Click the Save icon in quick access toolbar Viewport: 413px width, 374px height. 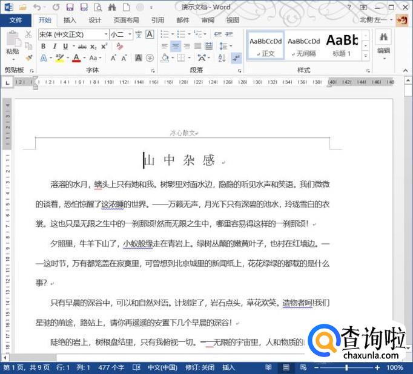(69, 7)
